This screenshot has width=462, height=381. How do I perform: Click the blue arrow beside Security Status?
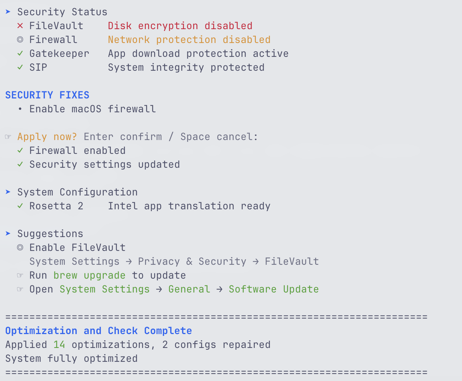[8, 12]
